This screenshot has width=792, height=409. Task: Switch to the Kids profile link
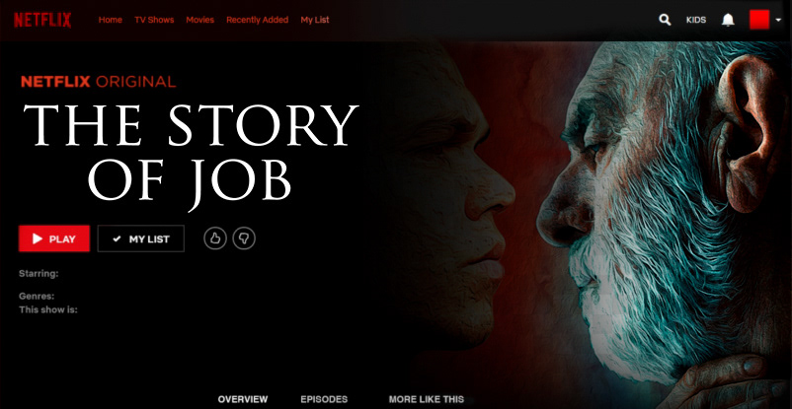(x=696, y=20)
